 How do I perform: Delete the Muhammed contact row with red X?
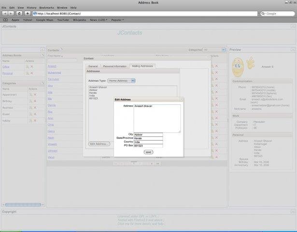(216, 72)
